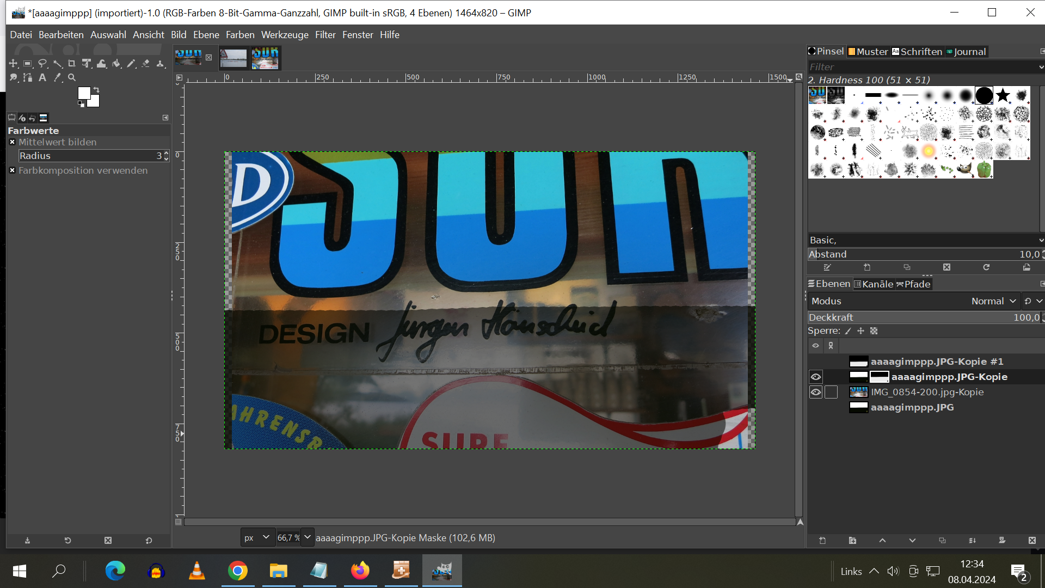The width and height of the screenshot is (1045, 588).
Task: Select the Zoom magnifier tool
Action: click(72, 78)
